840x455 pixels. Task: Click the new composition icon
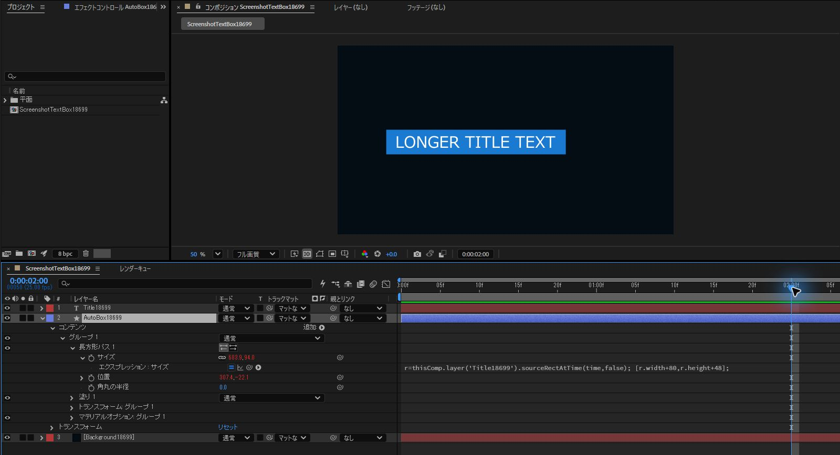(31, 254)
